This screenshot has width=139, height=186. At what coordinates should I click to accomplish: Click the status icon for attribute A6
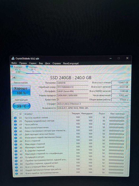pyautogui.click(x=16, y=148)
